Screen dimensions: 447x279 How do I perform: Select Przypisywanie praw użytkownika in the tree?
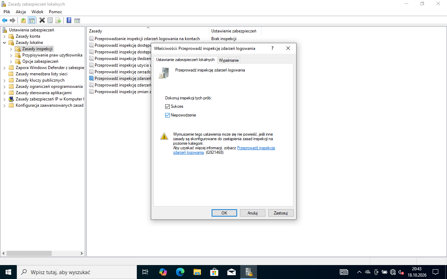[x=52, y=55]
